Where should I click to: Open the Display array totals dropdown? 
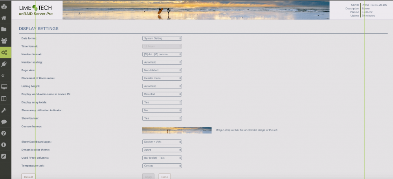tap(162, 102)
